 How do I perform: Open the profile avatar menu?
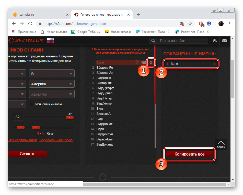click(221, 24)
